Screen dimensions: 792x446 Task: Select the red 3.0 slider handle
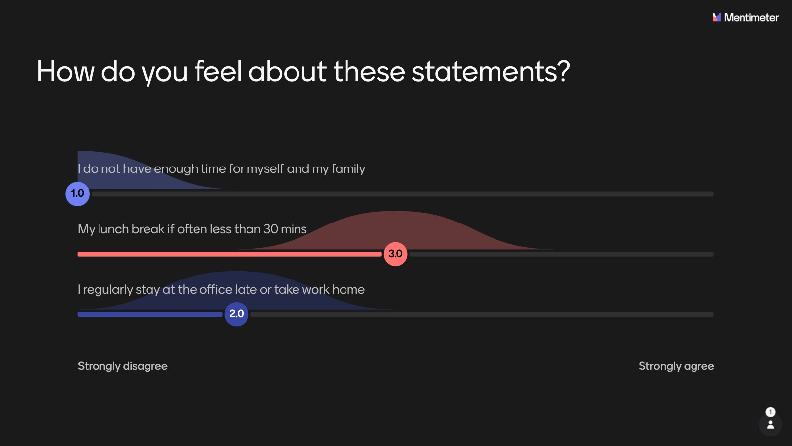coord(396,254)
